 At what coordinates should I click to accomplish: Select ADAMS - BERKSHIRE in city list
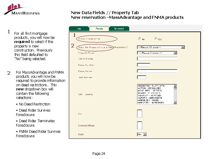point(156,93)
